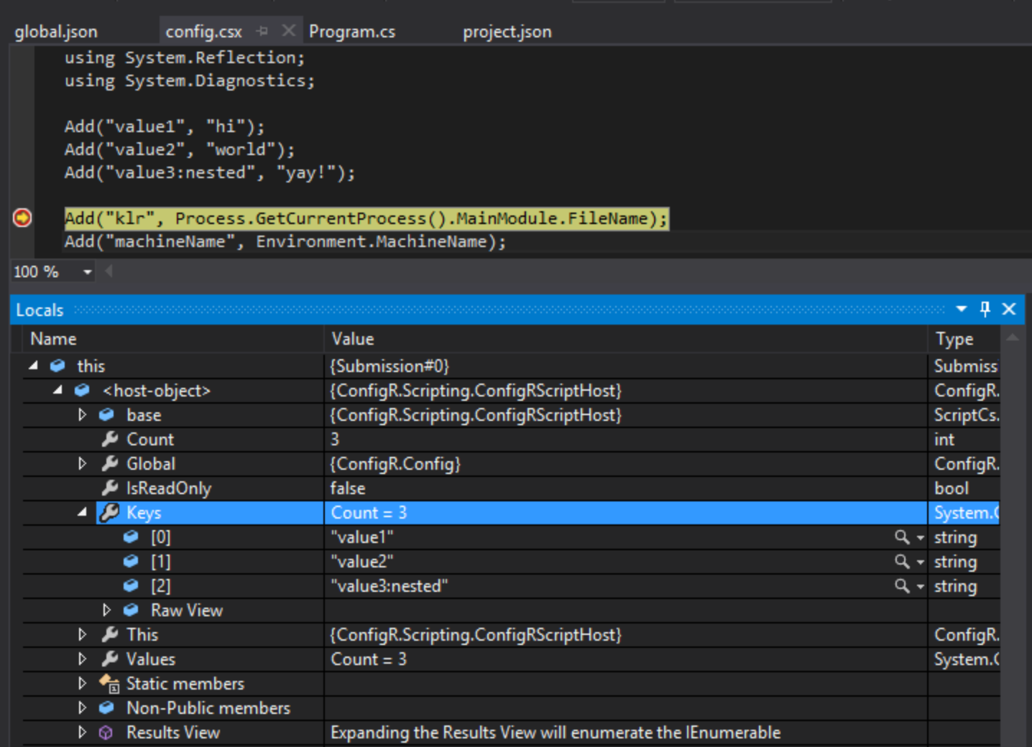1032x747 pixels.
Task: Pin the config.csx tab
Action: (262, 31)
